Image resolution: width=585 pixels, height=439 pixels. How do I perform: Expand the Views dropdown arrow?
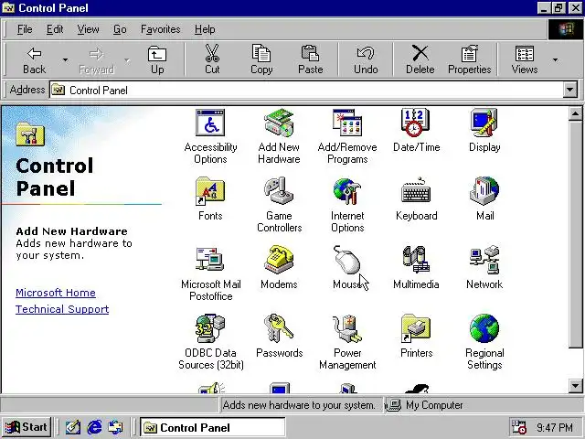(555, 59)
